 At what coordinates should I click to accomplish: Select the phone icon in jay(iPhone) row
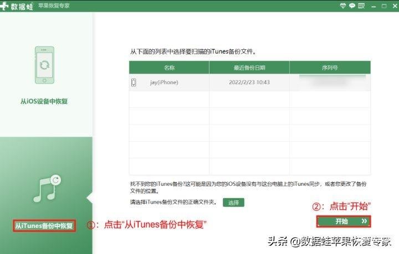tap(134, 82)
